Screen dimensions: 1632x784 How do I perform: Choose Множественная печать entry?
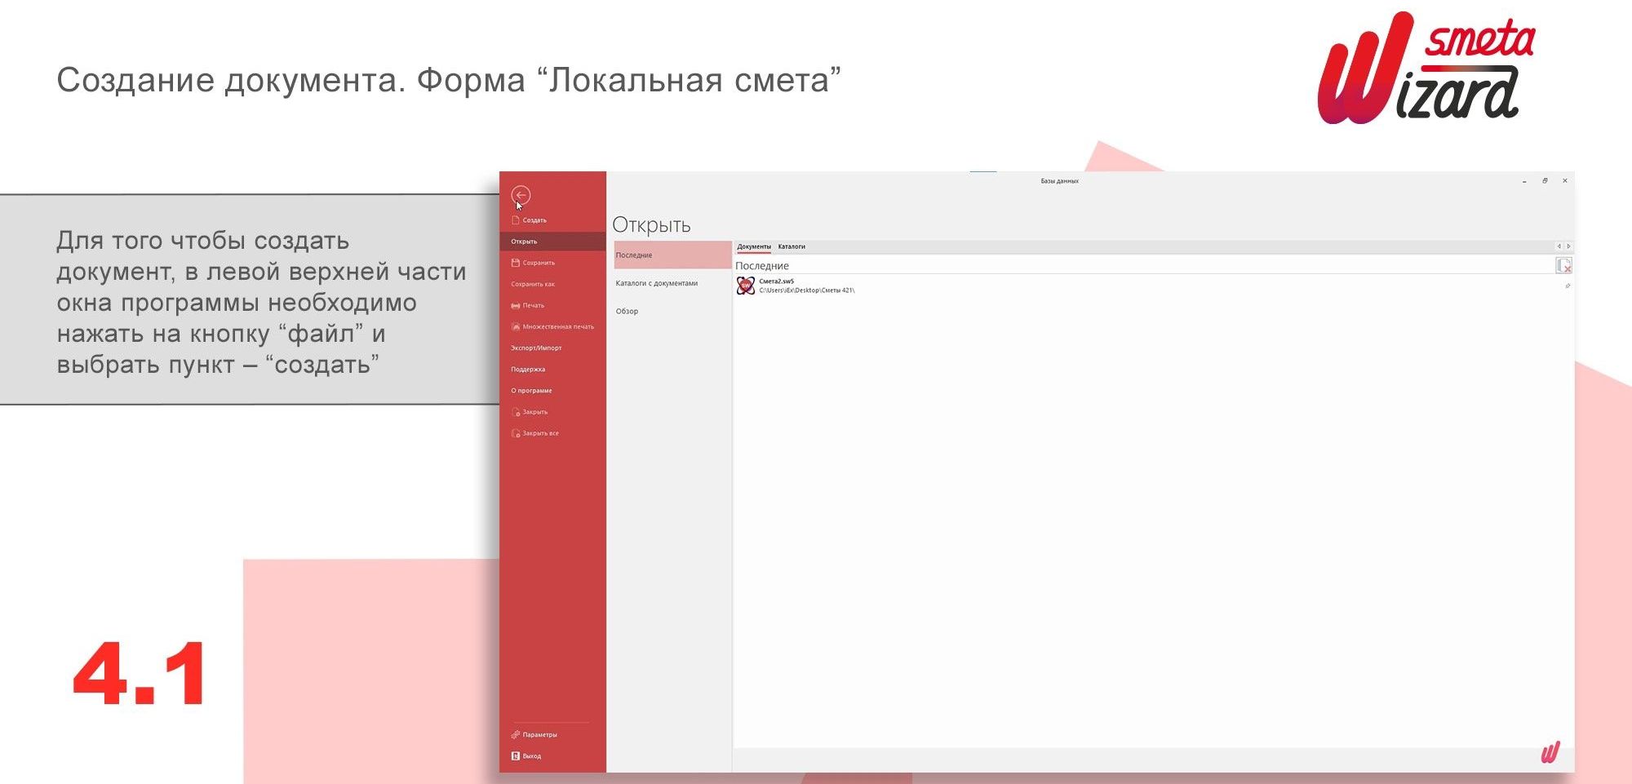tap(552, 326)
